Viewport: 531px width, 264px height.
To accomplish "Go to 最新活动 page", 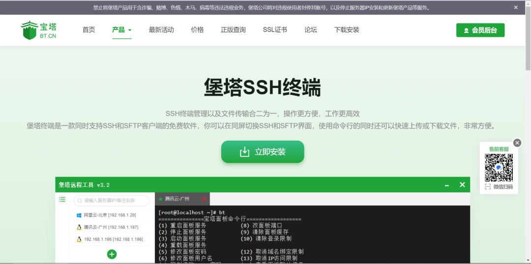I will point(161,30).
